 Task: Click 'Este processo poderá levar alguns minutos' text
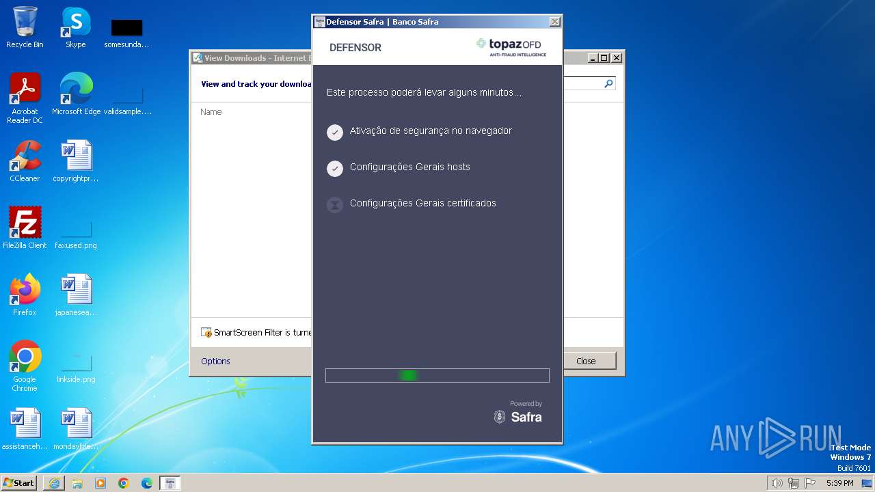[424, 92]
